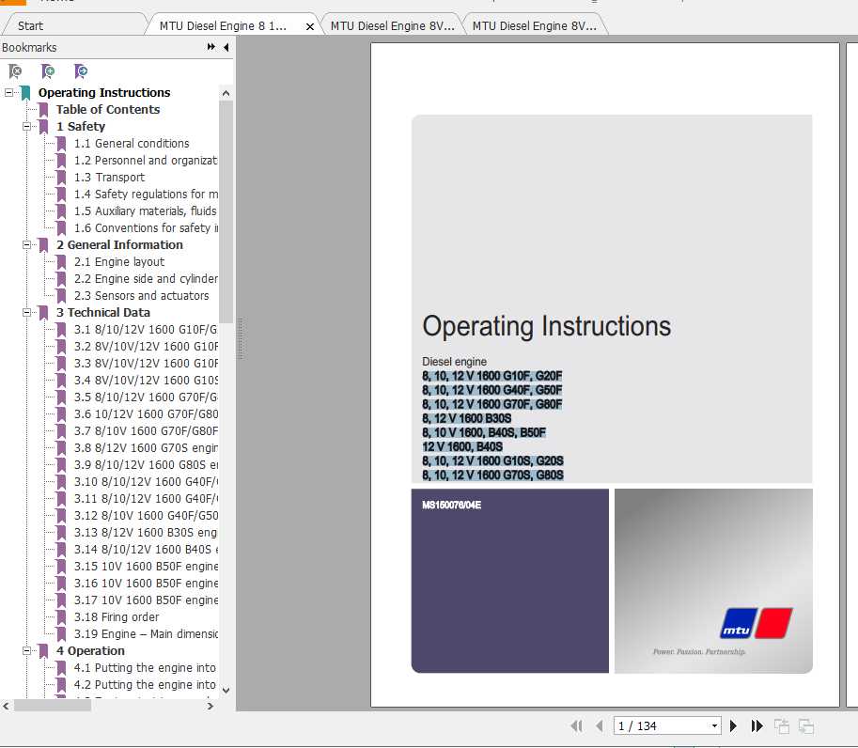This screenshot has width=858, height=748.
Task: Click the highlighted line 8, 12 V 1600 B30S
Action: pyautogui.click(x=466, y=418)
